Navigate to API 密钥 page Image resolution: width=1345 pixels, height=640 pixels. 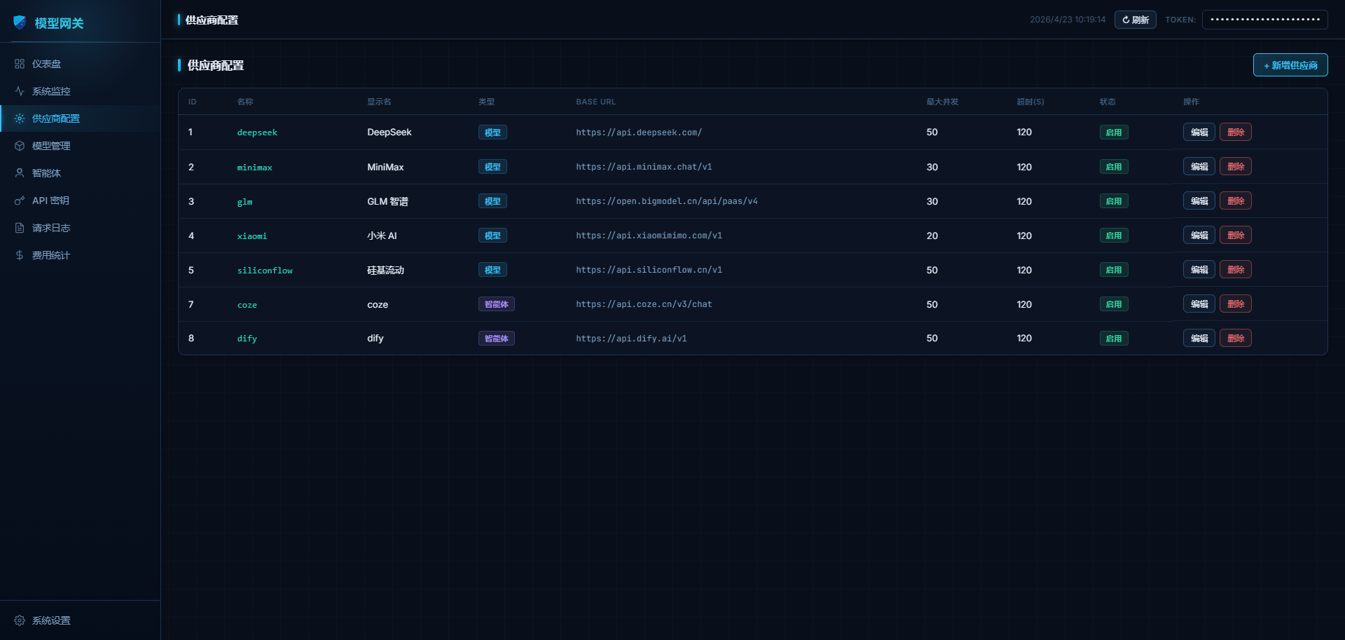[x=80, y=200]
